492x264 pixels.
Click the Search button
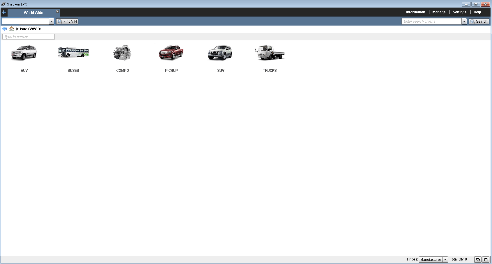point(479,21)
